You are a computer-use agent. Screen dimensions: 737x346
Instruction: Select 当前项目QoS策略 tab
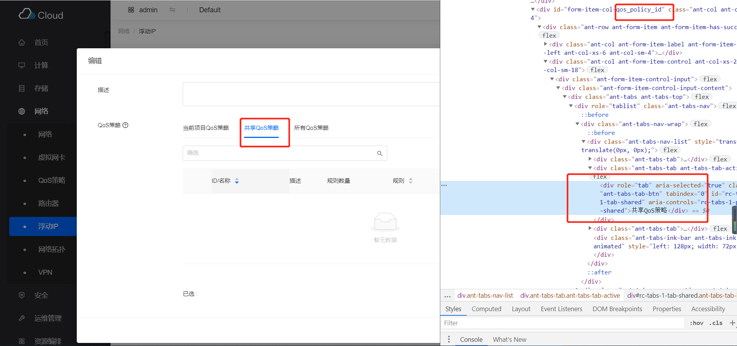[206, 128]
